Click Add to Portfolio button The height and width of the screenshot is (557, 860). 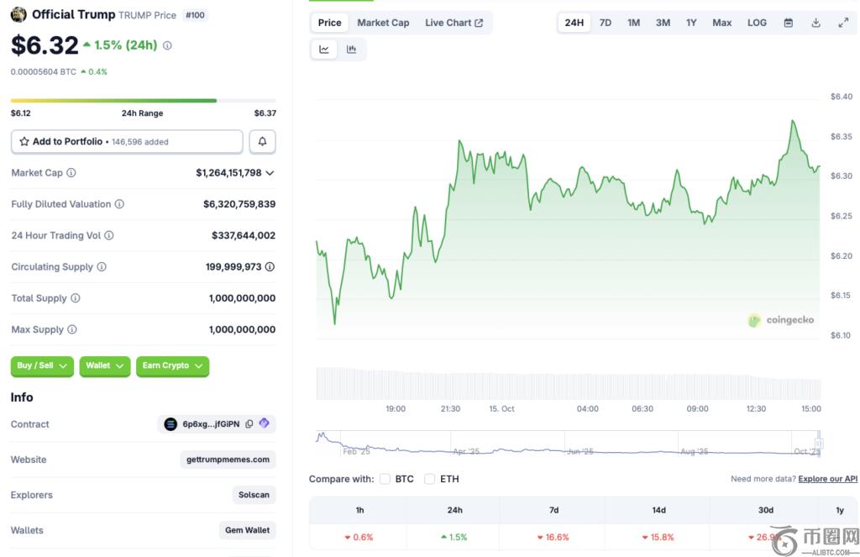(127, 142)
